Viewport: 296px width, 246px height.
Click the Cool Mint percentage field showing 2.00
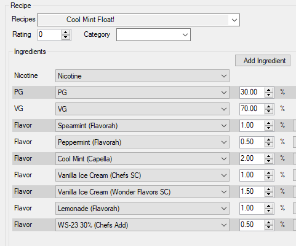click(252, 158)
